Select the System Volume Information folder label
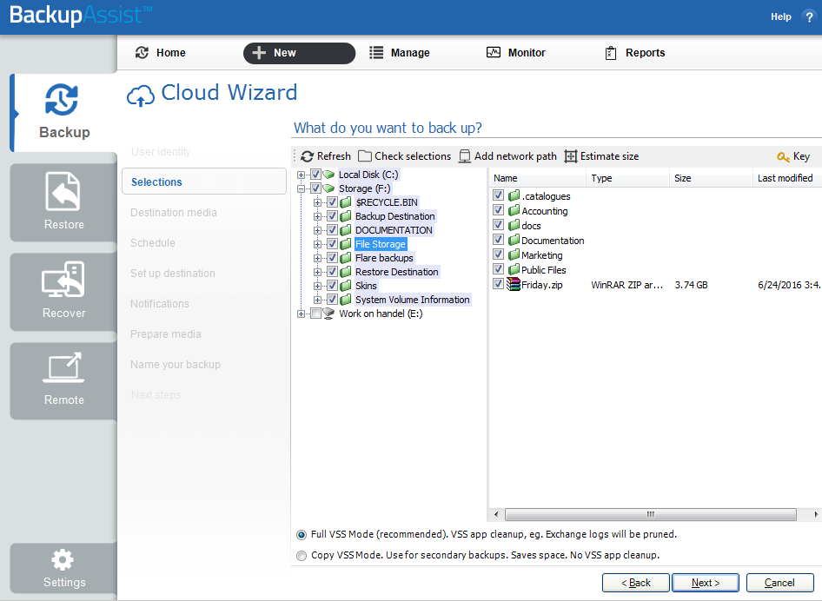The height and width of the screenshot is (601, 822). tap(413, 300)
